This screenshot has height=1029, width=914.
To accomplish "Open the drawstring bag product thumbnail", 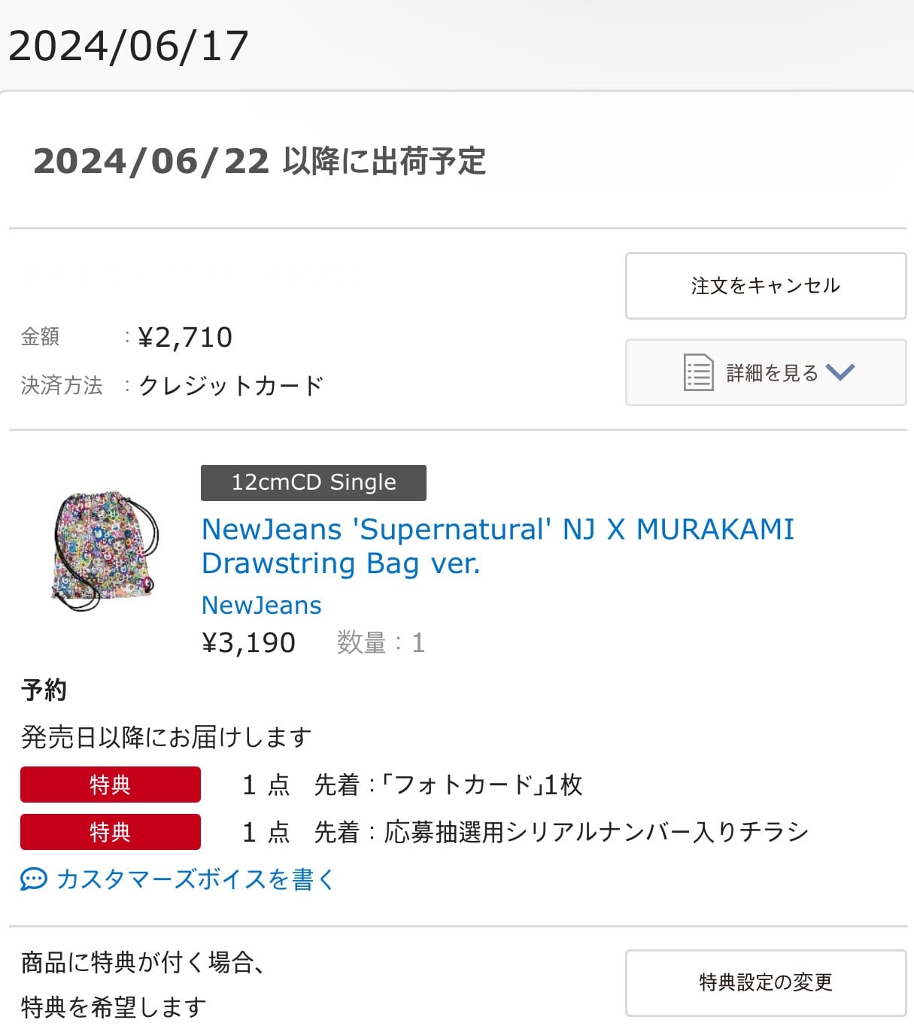I will click(x=105, y=551).
